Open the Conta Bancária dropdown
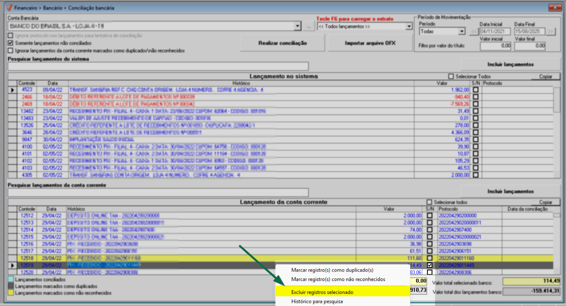This screenshot has height=306, width=566. point(297,26)
